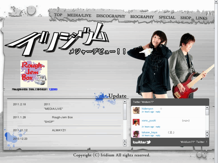Click the Twitter widget bottom down arrow
The width and height of the screenshot is (218, 163).
(x=207, y=136)
